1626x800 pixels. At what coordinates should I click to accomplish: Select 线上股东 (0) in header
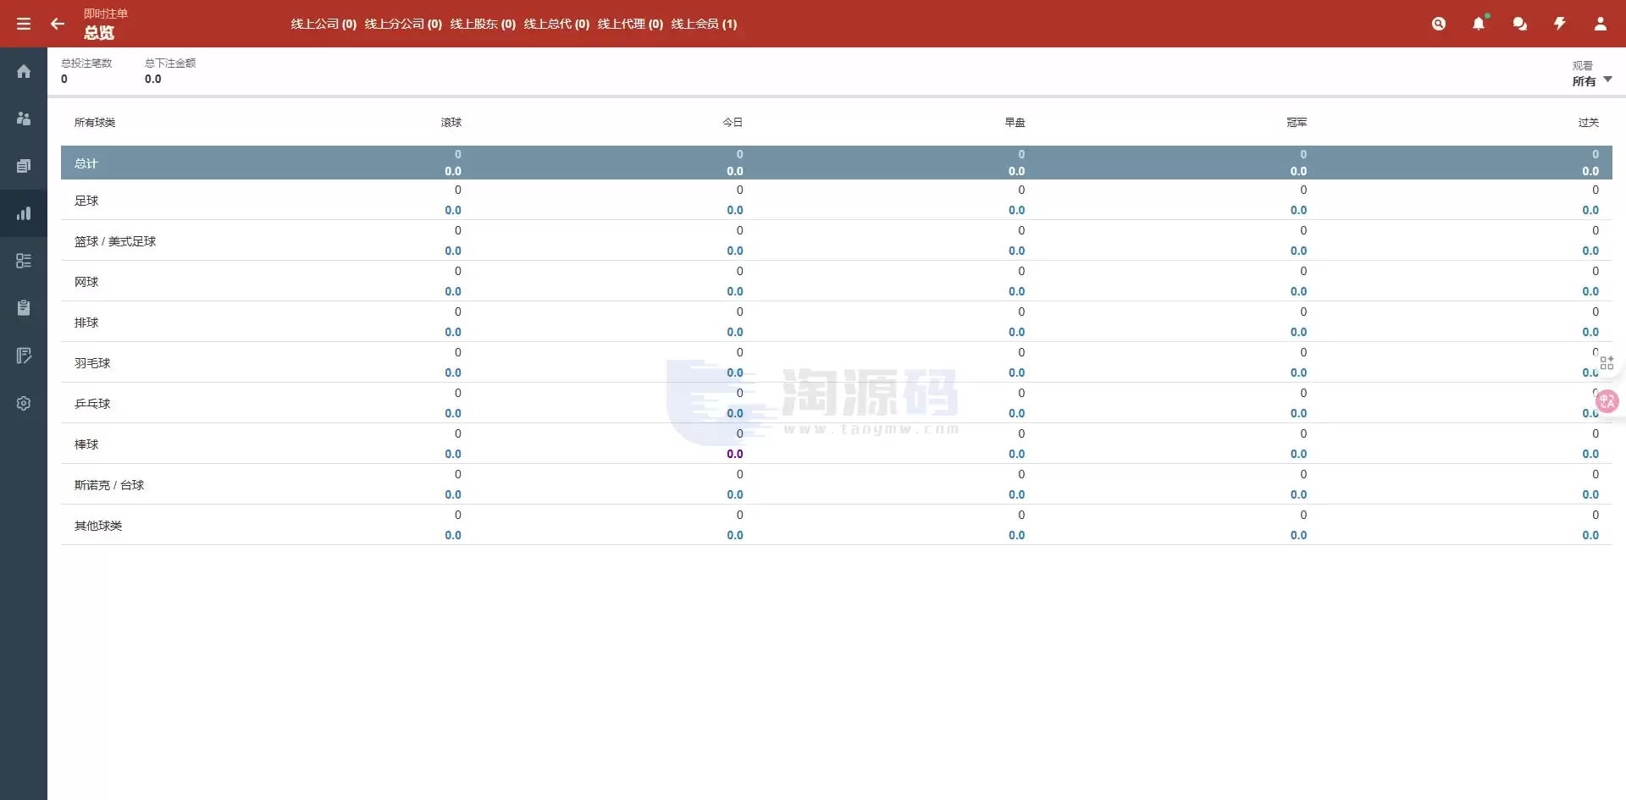point(483,24)
